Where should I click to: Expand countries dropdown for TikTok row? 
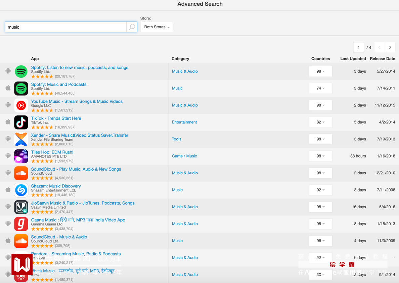click(x=320, y=122)
